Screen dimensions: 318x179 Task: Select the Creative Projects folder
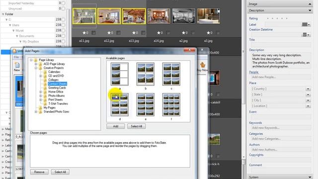pos(54,68)
